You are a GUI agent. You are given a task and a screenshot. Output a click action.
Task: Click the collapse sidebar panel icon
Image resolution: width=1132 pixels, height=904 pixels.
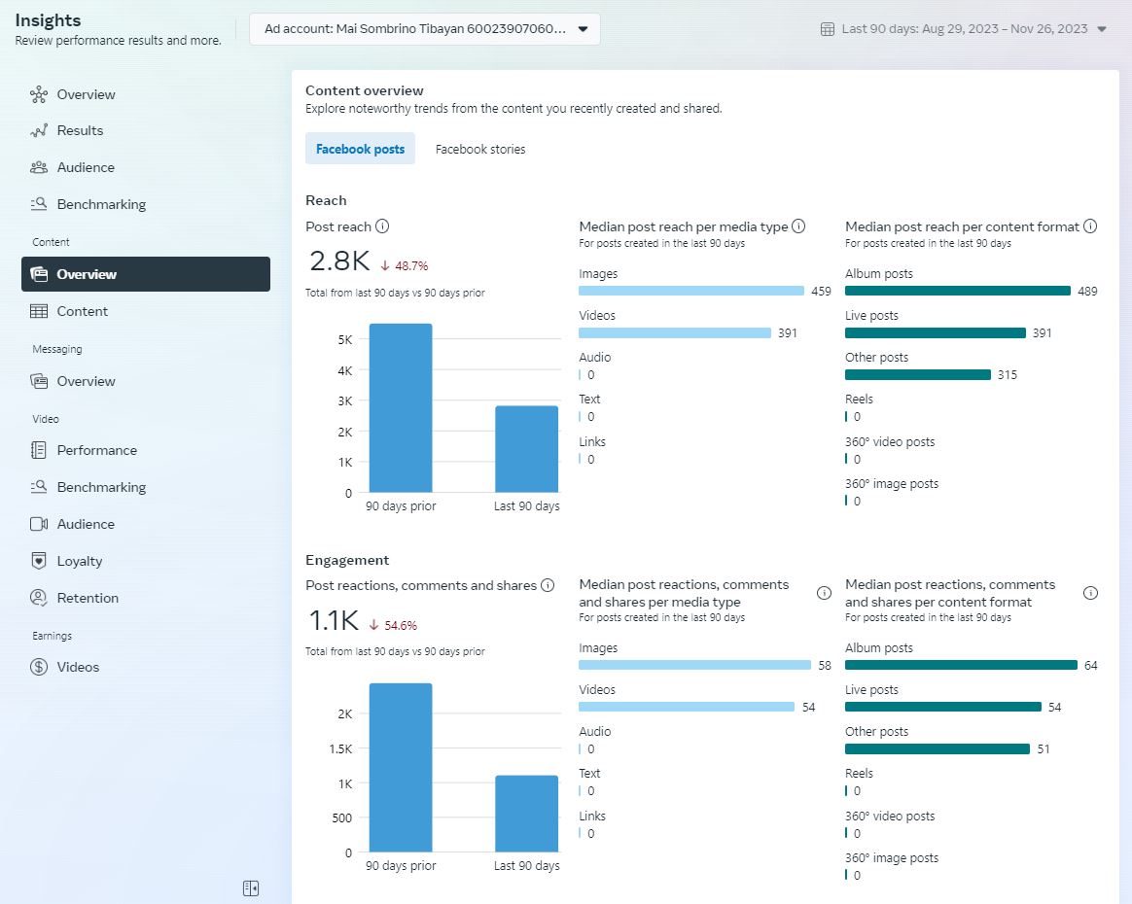[251, 887]
